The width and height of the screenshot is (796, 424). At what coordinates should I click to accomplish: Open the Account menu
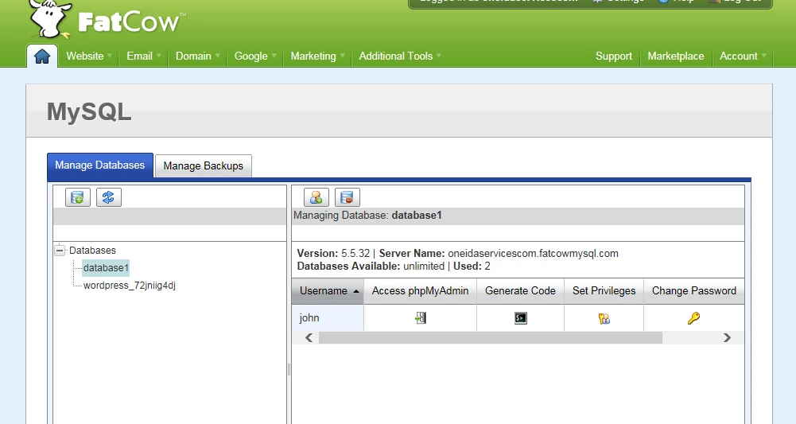(x=743, y=56)
